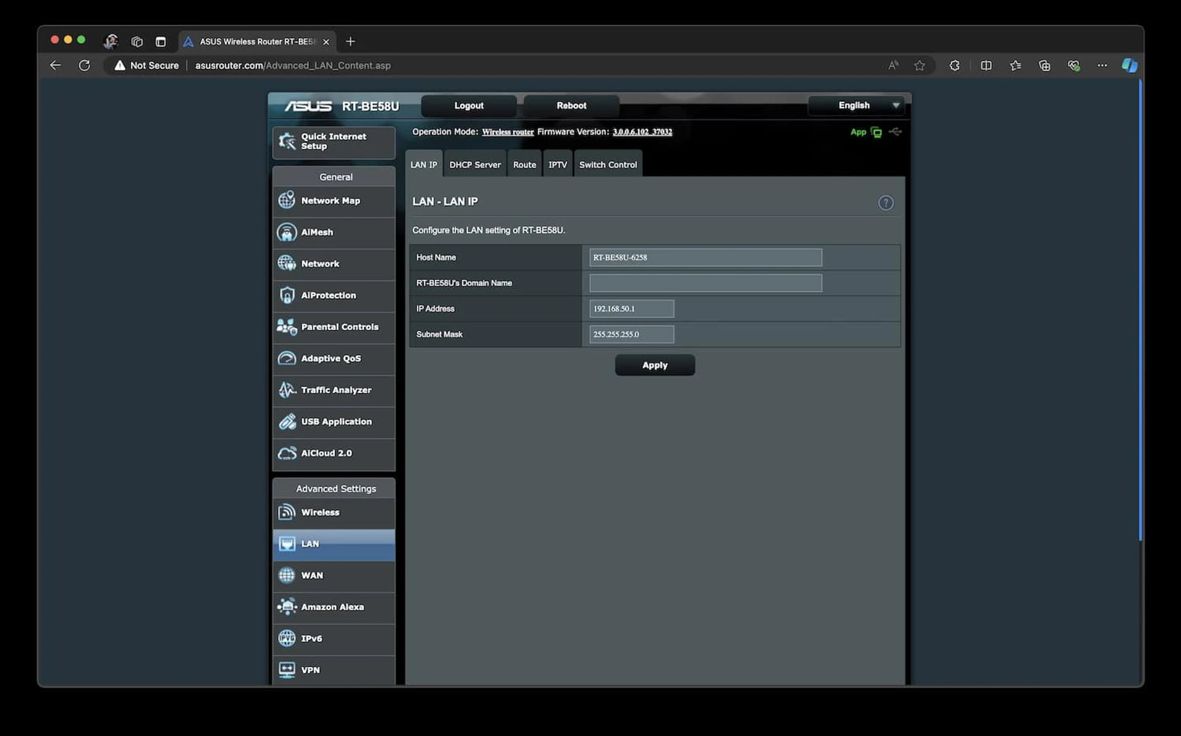The height and width of the screenshot is (736, 1181).
Task: Close the ASUS router browser tab
Action: tap(326, 42)
